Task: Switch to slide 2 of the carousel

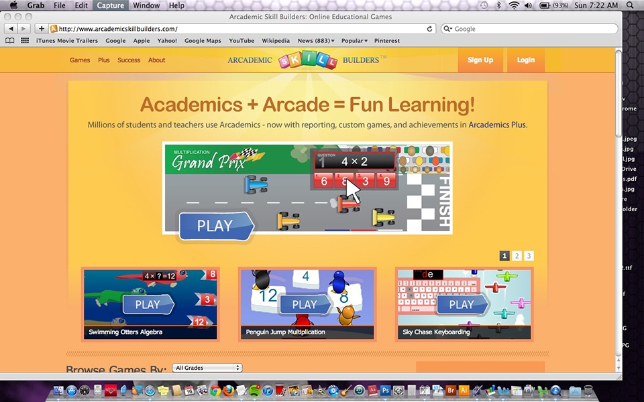Action: 517,256
